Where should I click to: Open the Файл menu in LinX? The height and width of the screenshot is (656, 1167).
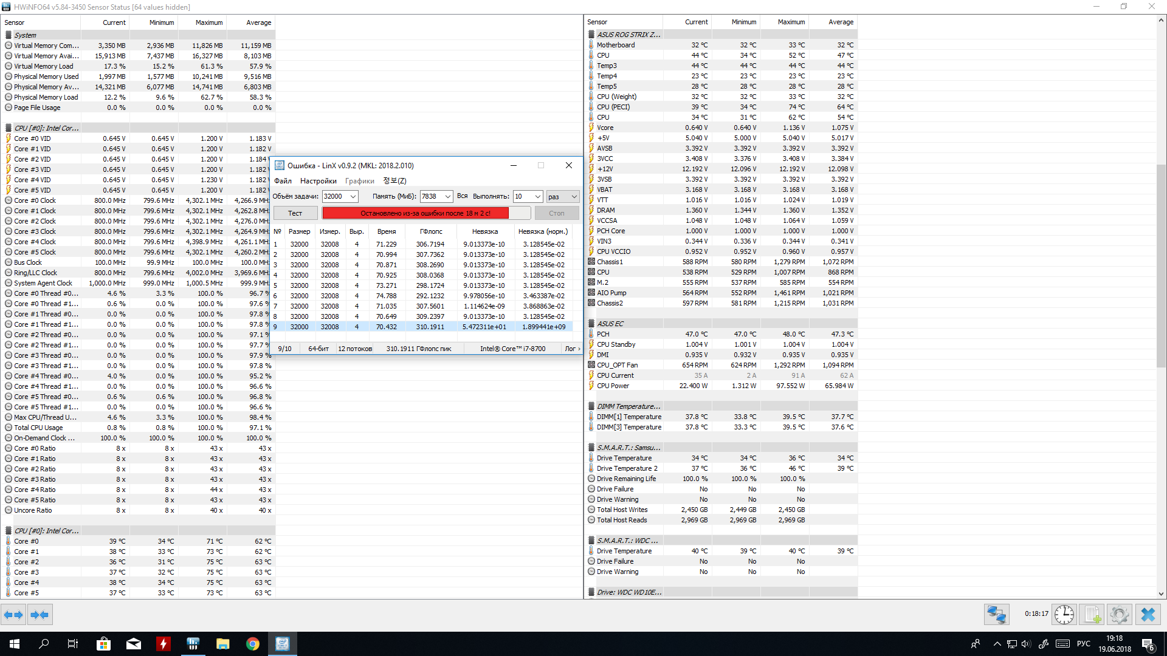coord(283,181)
